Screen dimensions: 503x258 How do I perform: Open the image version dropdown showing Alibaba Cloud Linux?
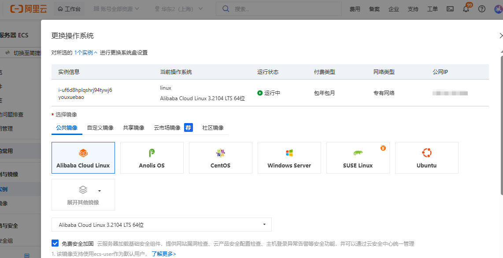161,224
